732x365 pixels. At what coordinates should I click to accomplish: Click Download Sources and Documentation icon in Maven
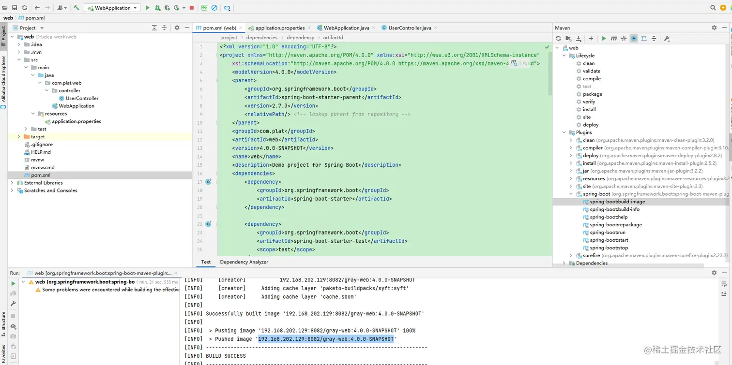(x=579, y=39)
